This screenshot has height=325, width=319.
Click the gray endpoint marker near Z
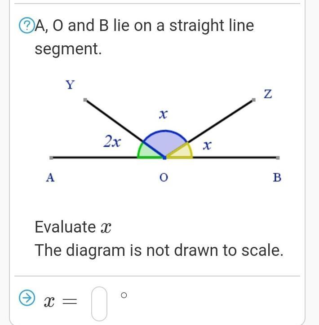253,100
